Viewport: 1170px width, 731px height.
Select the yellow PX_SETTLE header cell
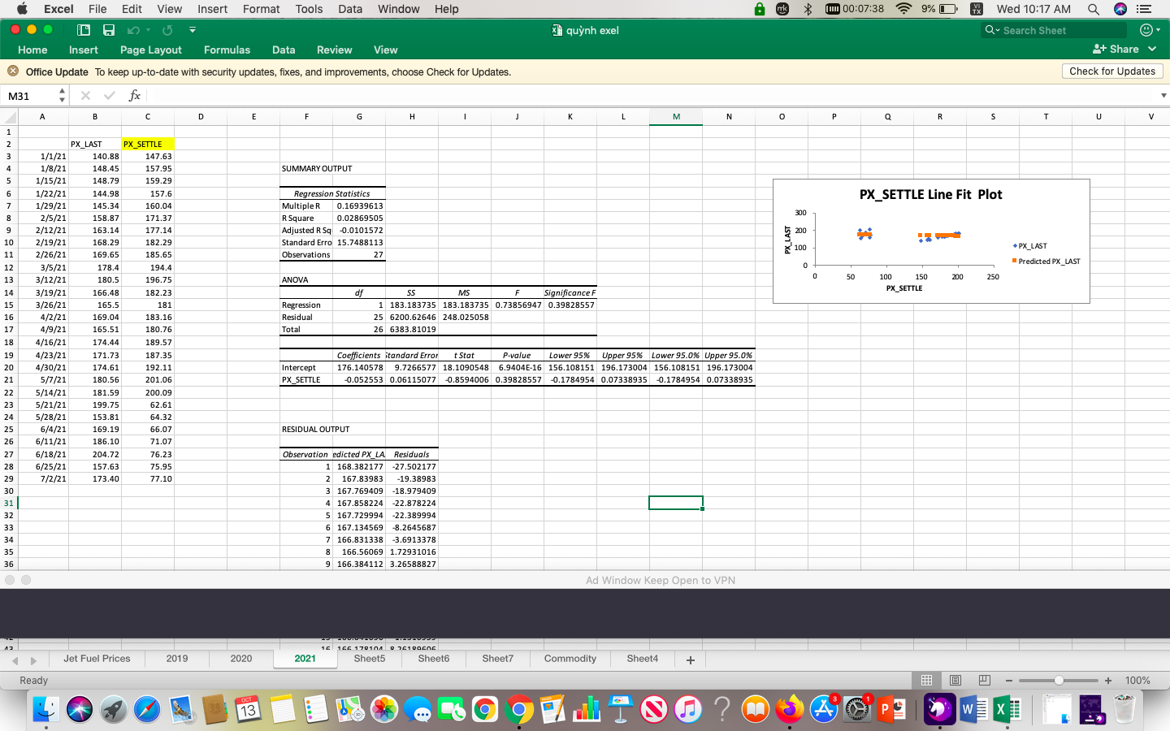click(148, 144)
